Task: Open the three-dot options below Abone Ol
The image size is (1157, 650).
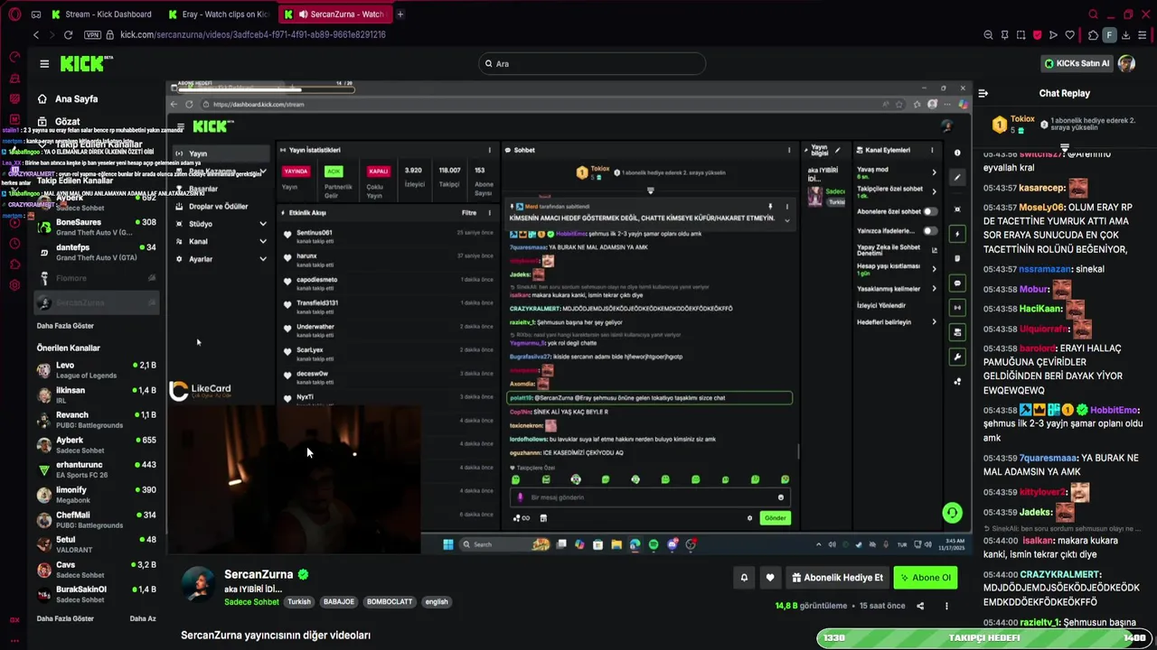Action: pos(946,606)
